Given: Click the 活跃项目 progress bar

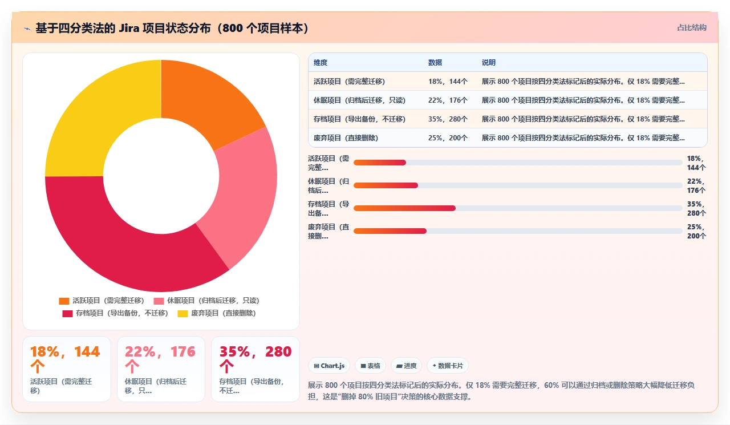Looking at the screenshot, I should click(518, 163).
